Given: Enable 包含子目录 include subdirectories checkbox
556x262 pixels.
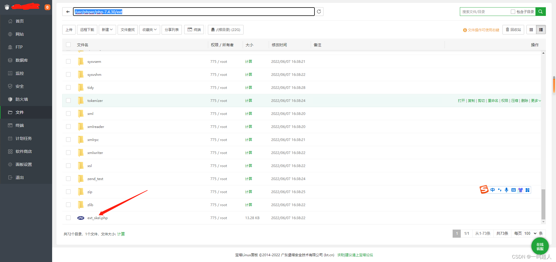Looking at the screenshot, I should pos(513,12).
